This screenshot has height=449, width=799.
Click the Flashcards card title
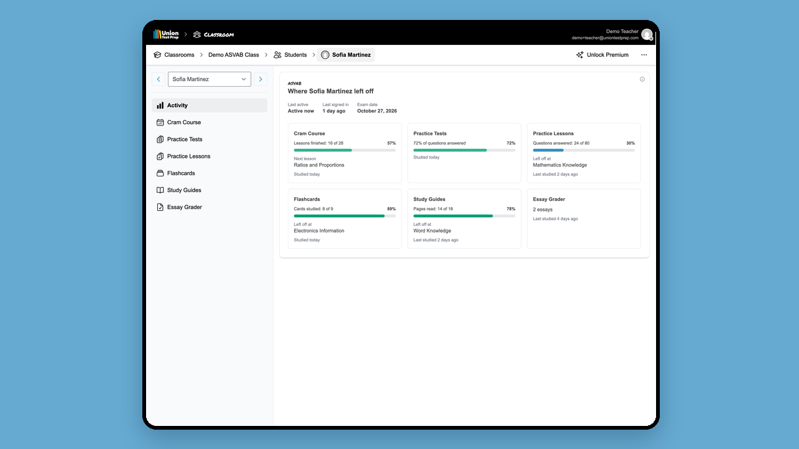coord(307,200)
